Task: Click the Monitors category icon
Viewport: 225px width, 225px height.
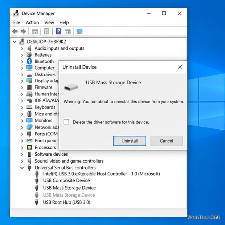Action: (29, 120)
